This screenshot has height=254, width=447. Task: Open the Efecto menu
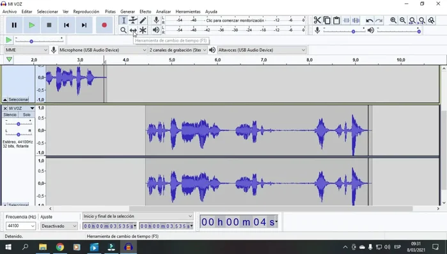tap(145, 12)
